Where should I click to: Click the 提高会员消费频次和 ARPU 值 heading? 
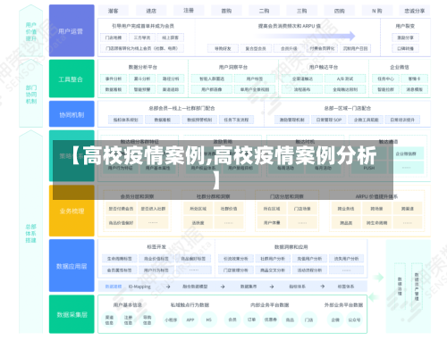[x=290, y=26]
